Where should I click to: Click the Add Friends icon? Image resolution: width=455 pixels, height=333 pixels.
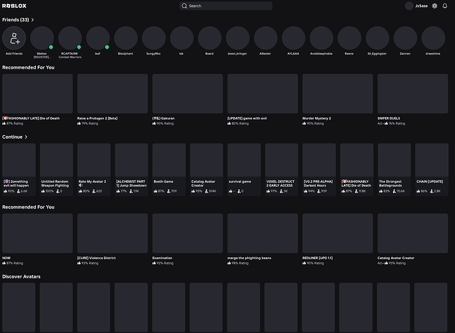pyautogui.click(x=14, y=38)
